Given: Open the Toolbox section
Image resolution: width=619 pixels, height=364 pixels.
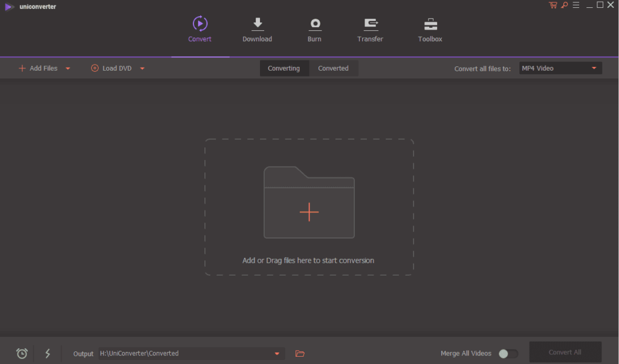Looking at the screenshot, I should (430, 29).
